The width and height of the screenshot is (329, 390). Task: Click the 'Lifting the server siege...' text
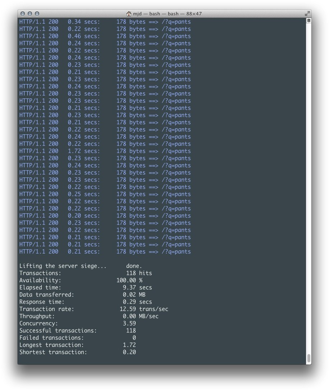(63, 266)
